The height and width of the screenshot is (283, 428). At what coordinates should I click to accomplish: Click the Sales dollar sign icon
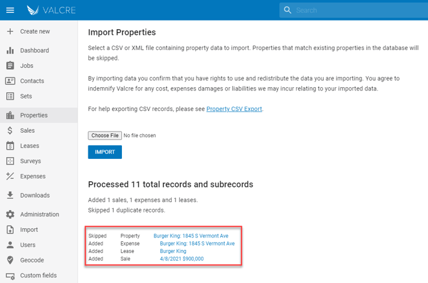pyautogui.click(x=10, y=131)
